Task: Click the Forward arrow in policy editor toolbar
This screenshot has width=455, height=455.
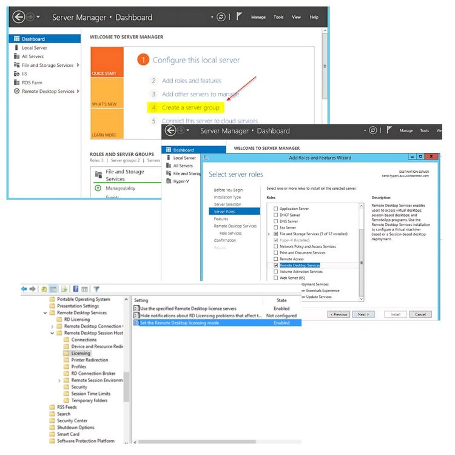Action: [x=33, y=289]
